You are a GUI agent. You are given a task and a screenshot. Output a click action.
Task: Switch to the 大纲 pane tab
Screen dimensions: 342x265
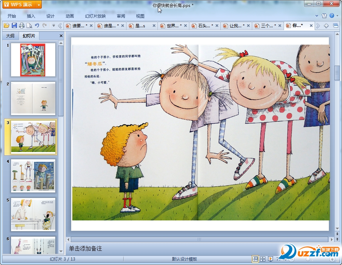(10, 36)
